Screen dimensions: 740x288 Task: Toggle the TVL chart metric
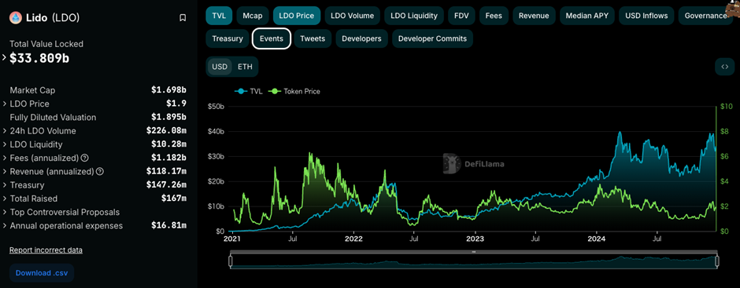point(219,16)
